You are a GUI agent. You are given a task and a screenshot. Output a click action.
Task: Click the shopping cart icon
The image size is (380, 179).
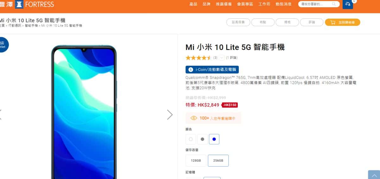pyautogui.click(x=332, y=22)
